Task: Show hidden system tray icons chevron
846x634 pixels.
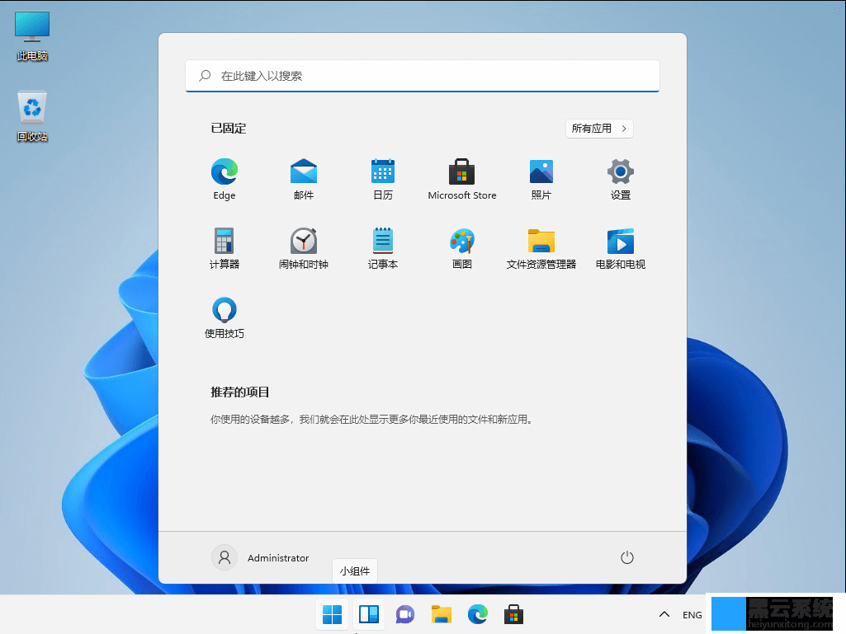Action: tap(663, 615)
